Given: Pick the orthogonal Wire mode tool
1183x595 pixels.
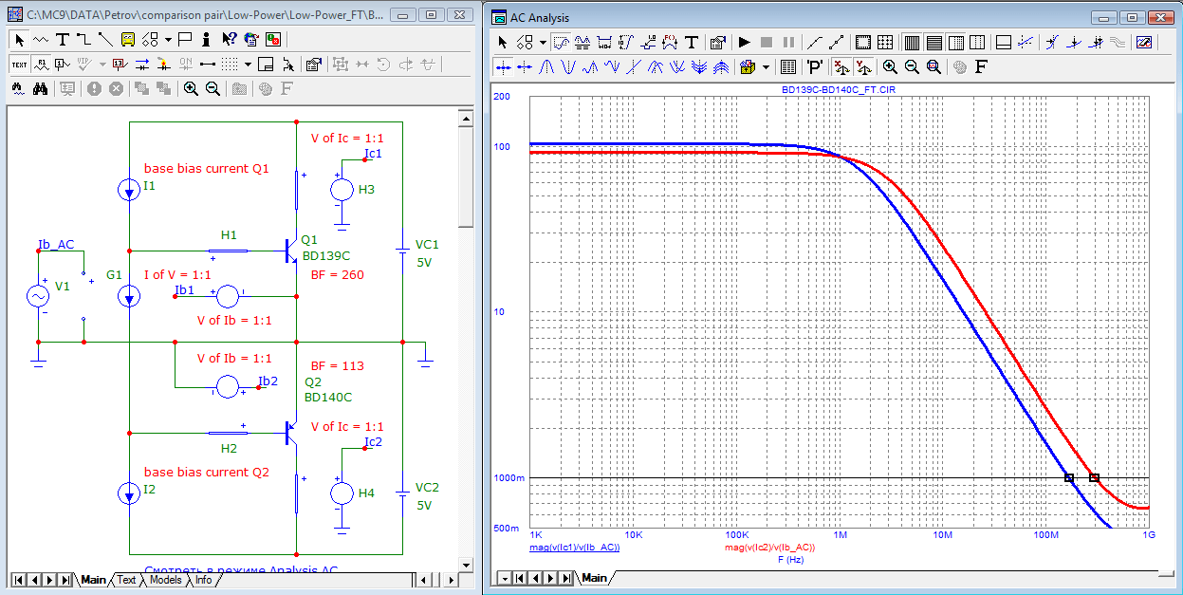Looking at the screenshot, I should click(x=83, y=39).
